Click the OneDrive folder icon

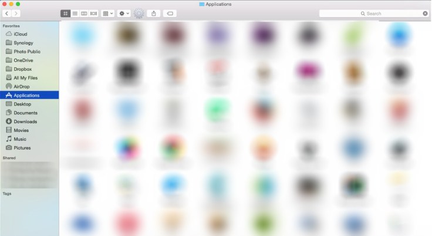coord(9,60)
